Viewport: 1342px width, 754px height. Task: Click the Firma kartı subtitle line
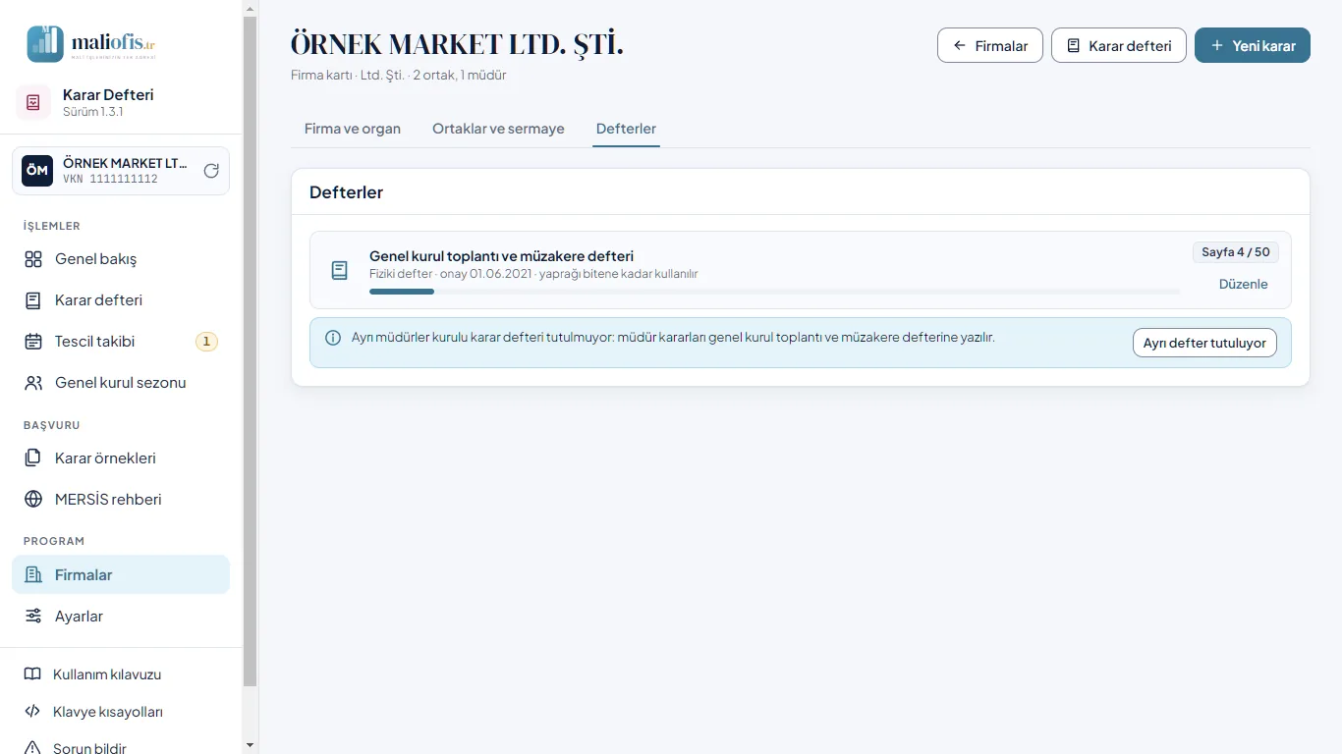[399, 75]
